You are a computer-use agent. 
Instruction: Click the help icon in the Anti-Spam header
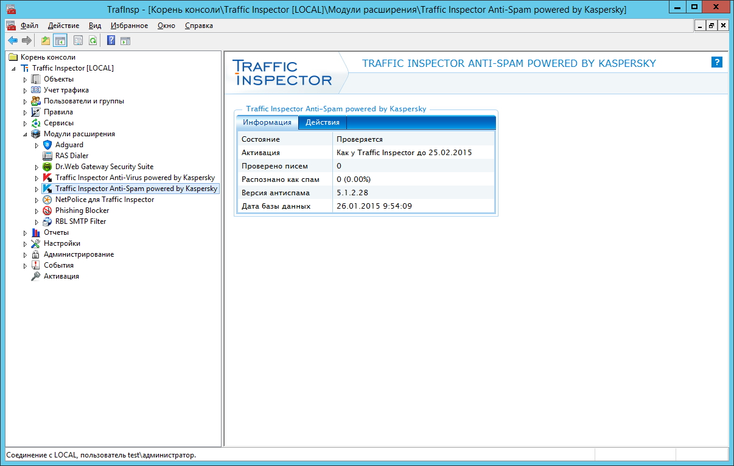pos(717,62)
